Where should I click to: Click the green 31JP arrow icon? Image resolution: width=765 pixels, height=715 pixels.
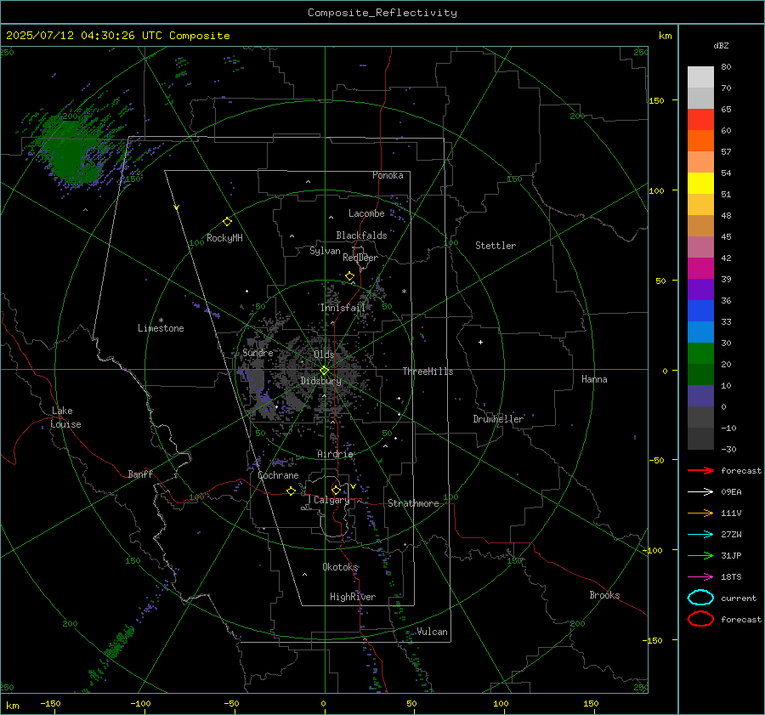[700, 555]
